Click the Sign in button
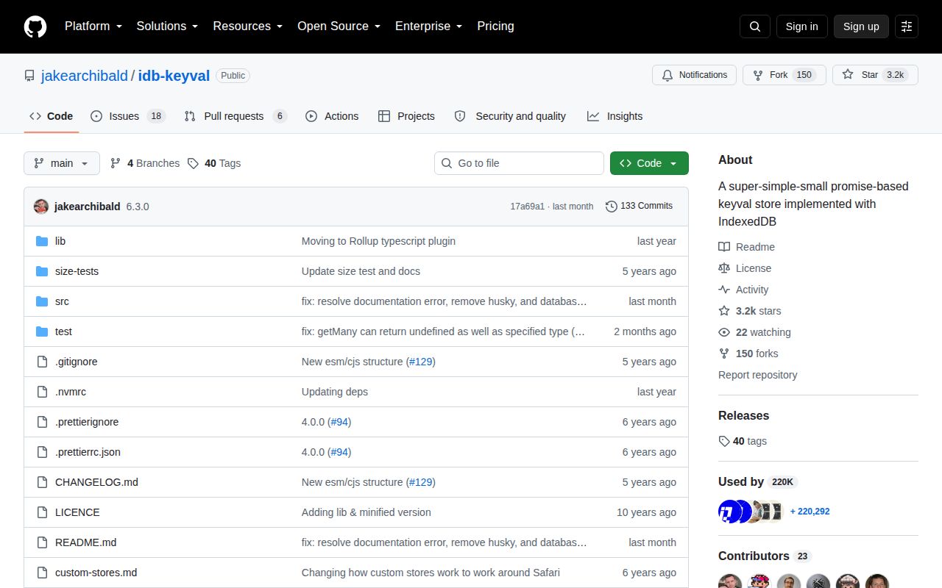This screenshot has width=942, height=588. (801, 26)
